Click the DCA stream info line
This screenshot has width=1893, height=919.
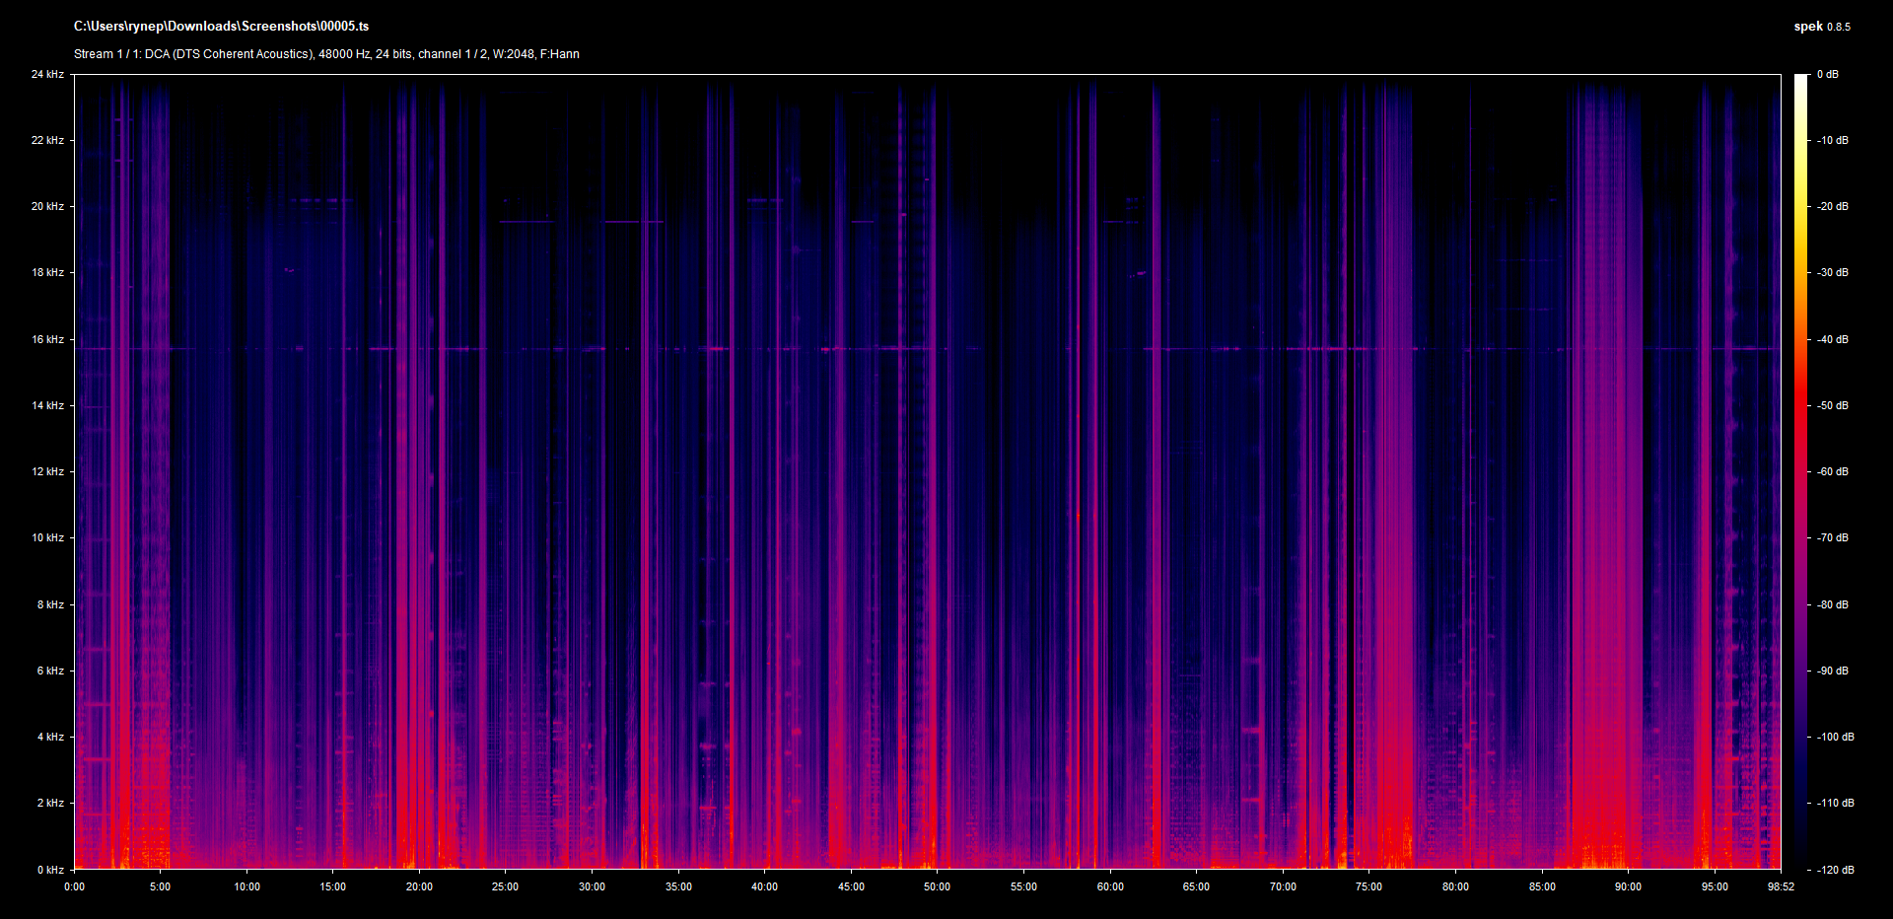[326, 54]
